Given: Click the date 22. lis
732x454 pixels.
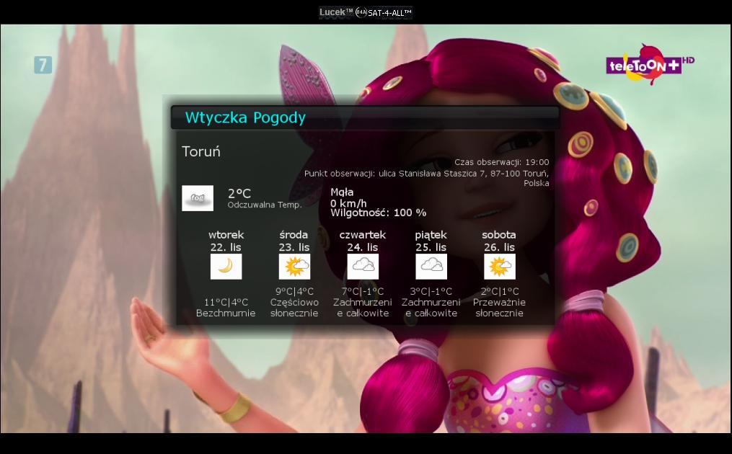Looking at the screenshot, I should [226, 247].
